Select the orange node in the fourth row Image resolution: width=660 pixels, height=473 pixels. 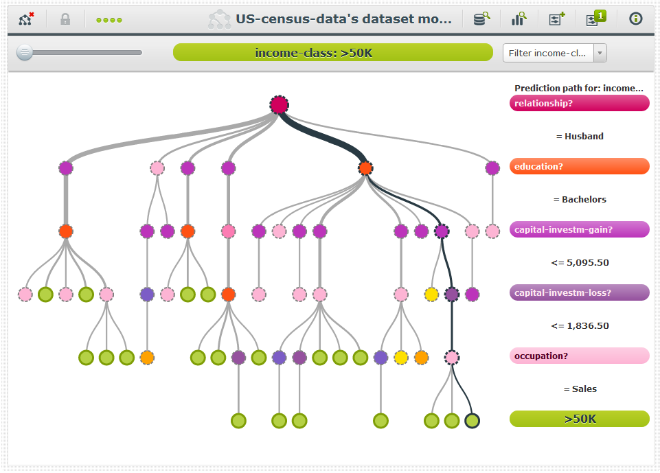point(228,295)
